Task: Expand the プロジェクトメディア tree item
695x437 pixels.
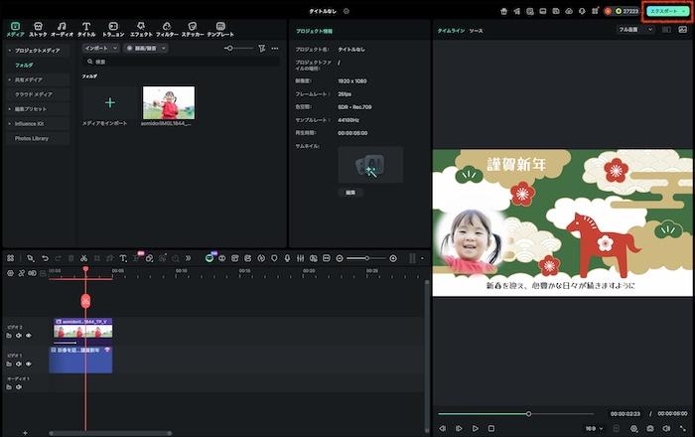Action: tap(10, 51)
